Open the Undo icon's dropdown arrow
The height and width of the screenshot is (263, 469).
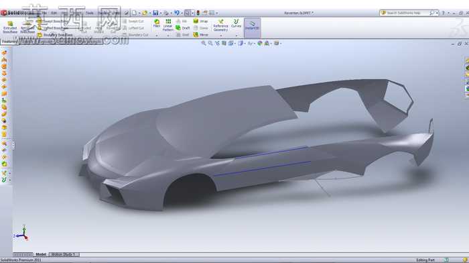tap(182, 13)
